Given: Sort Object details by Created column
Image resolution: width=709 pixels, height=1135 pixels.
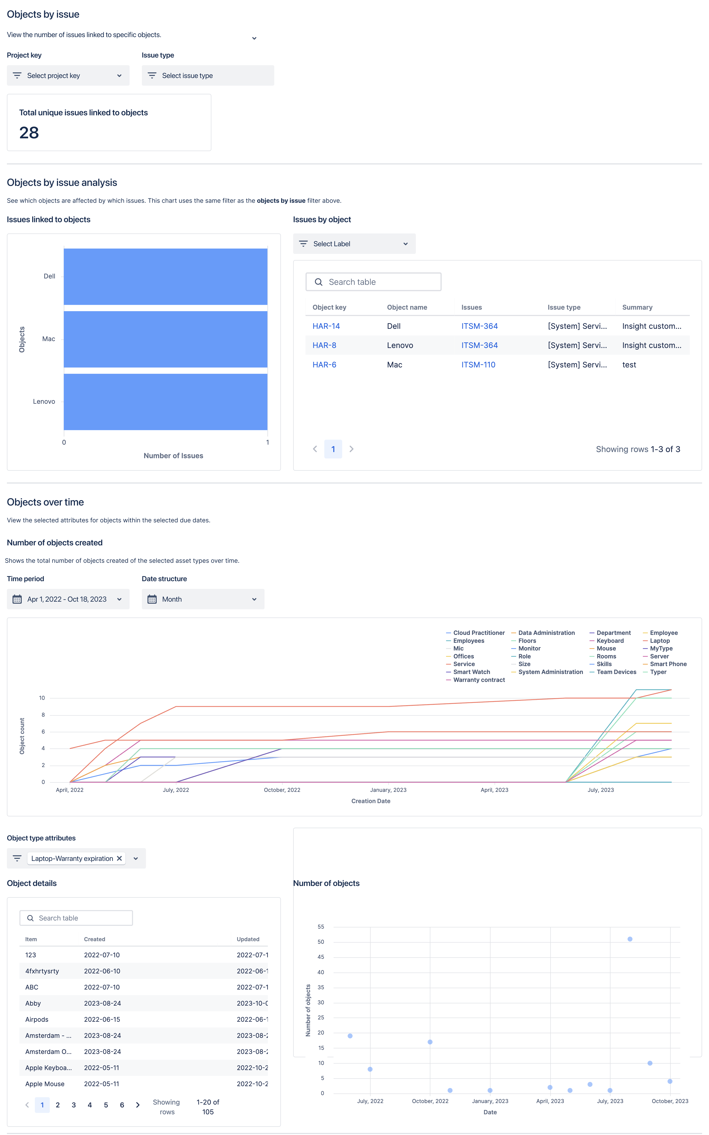Looking at the screenshot, I should [94, 939].
